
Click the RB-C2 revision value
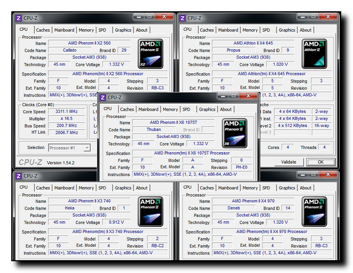click(x=157, y=246)
